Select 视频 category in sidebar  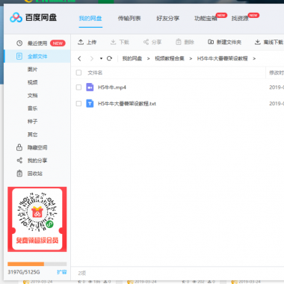[32, 82]
